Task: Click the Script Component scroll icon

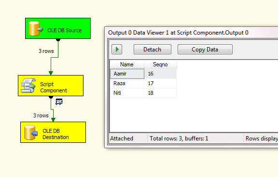Action: 28,86
